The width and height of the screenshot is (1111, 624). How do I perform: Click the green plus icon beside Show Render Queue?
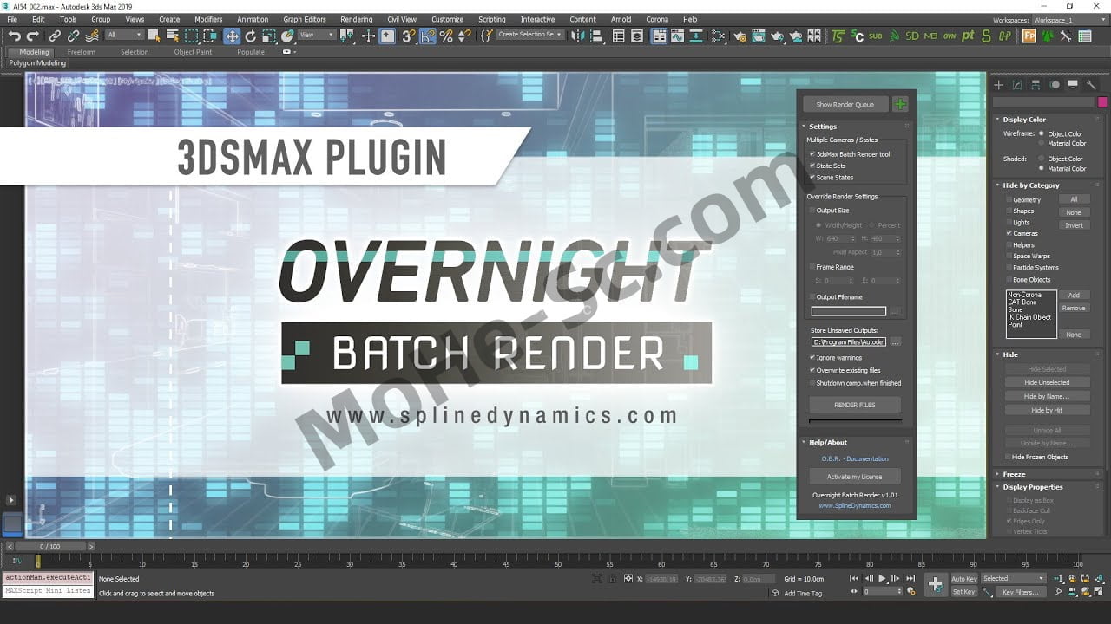[x=900, y=104]
